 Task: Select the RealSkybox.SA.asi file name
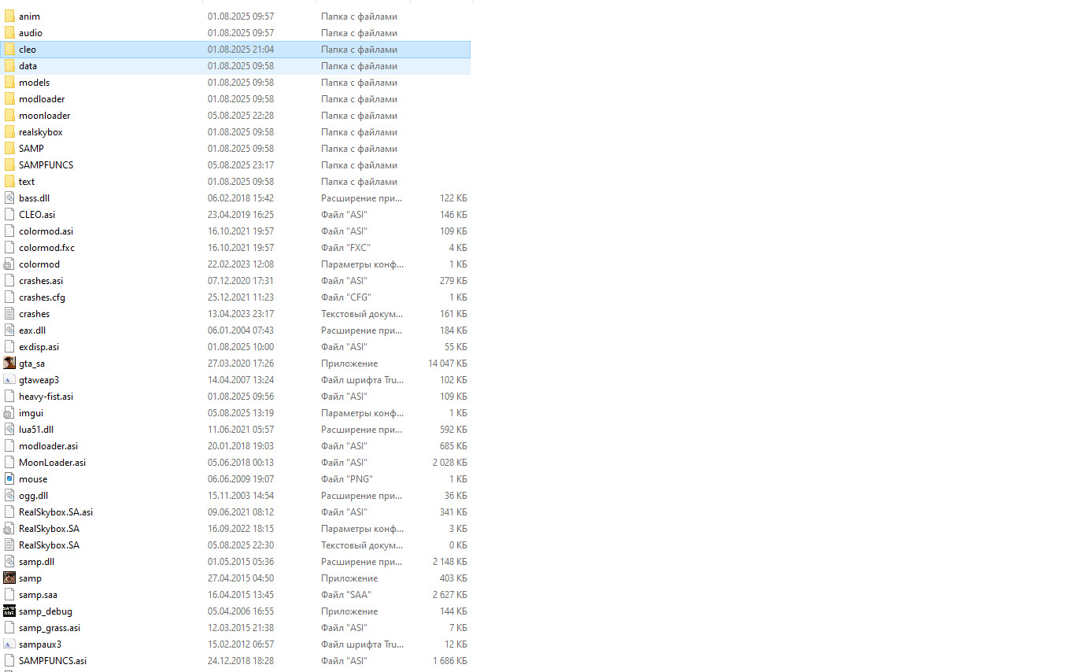pos(56,512)
